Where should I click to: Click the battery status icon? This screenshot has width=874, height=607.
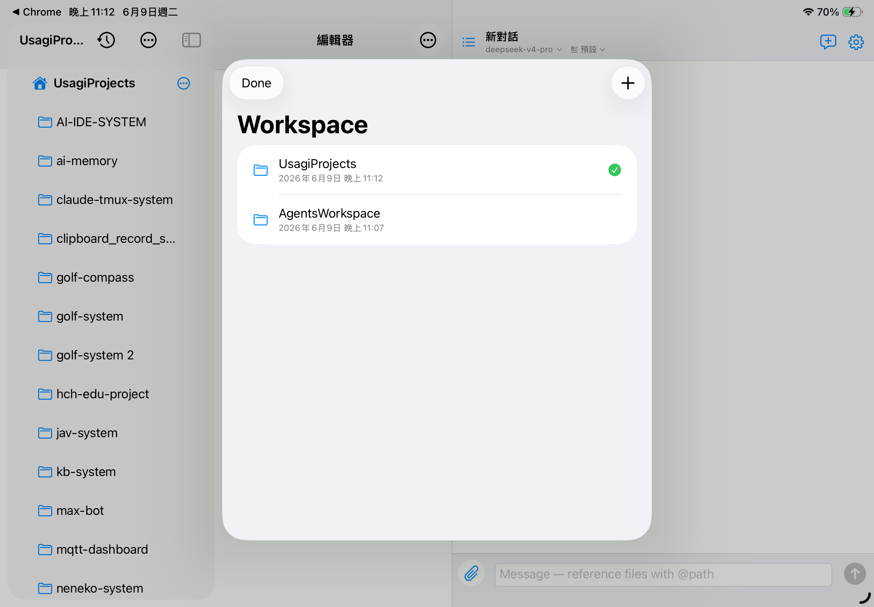[x=852, y=12]
